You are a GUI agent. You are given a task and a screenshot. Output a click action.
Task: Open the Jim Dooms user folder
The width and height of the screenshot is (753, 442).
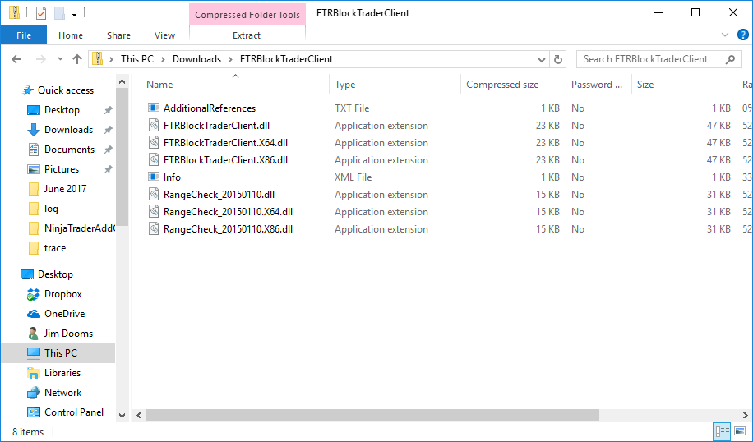tap(68, 333)
